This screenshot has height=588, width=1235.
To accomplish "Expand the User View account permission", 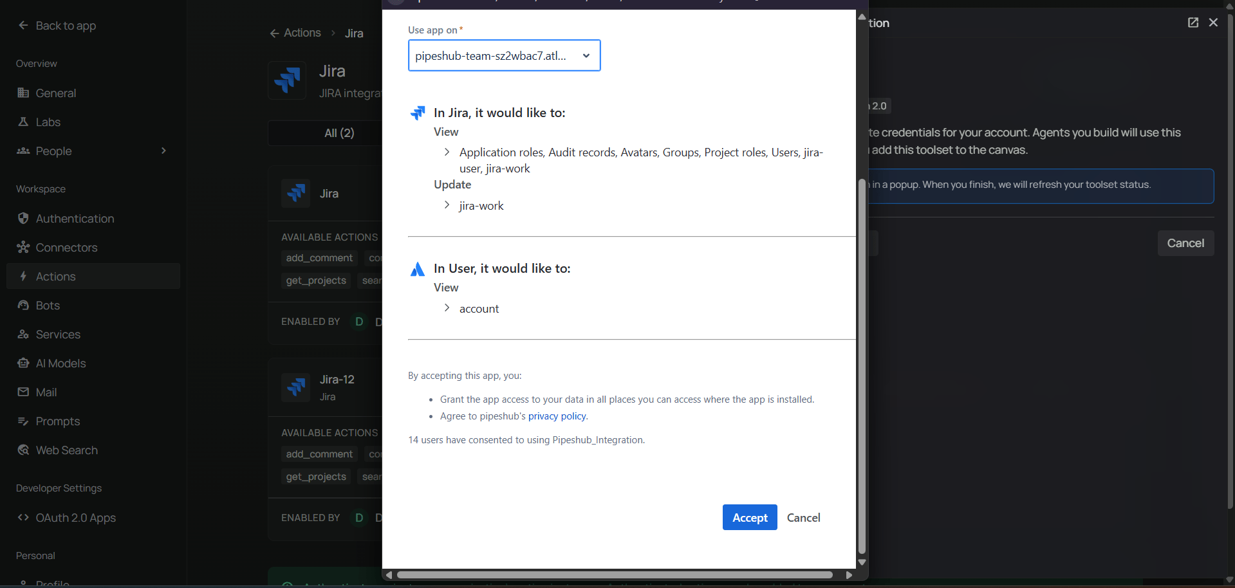I will (x=447, y=308).
